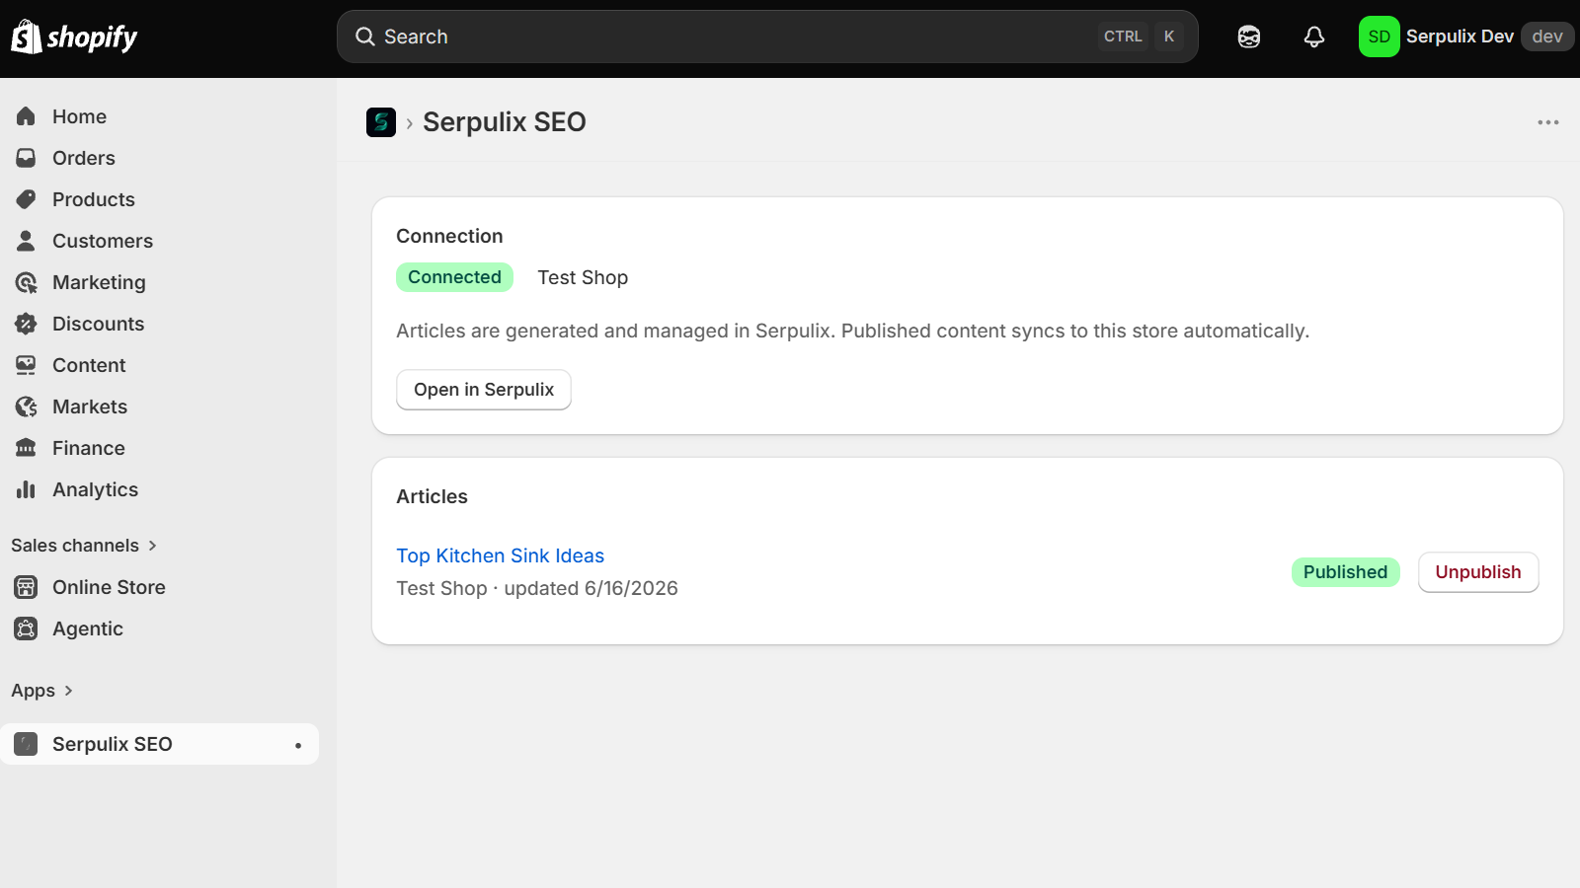The height and width of the screenshot is (888, 1580).
Task: Click the Content image icon
Action: [27, 365]
